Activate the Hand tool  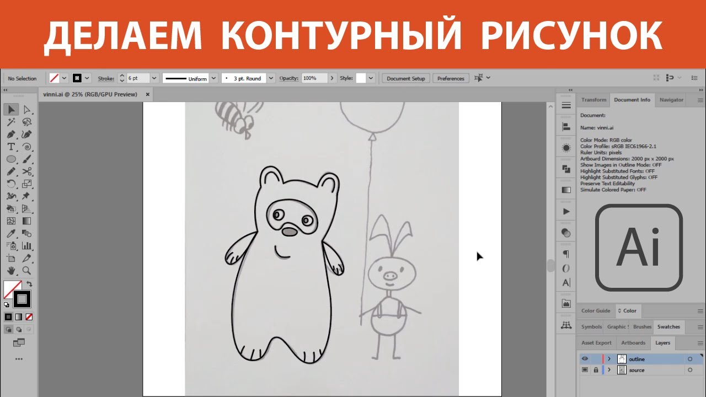pos(11,271)
